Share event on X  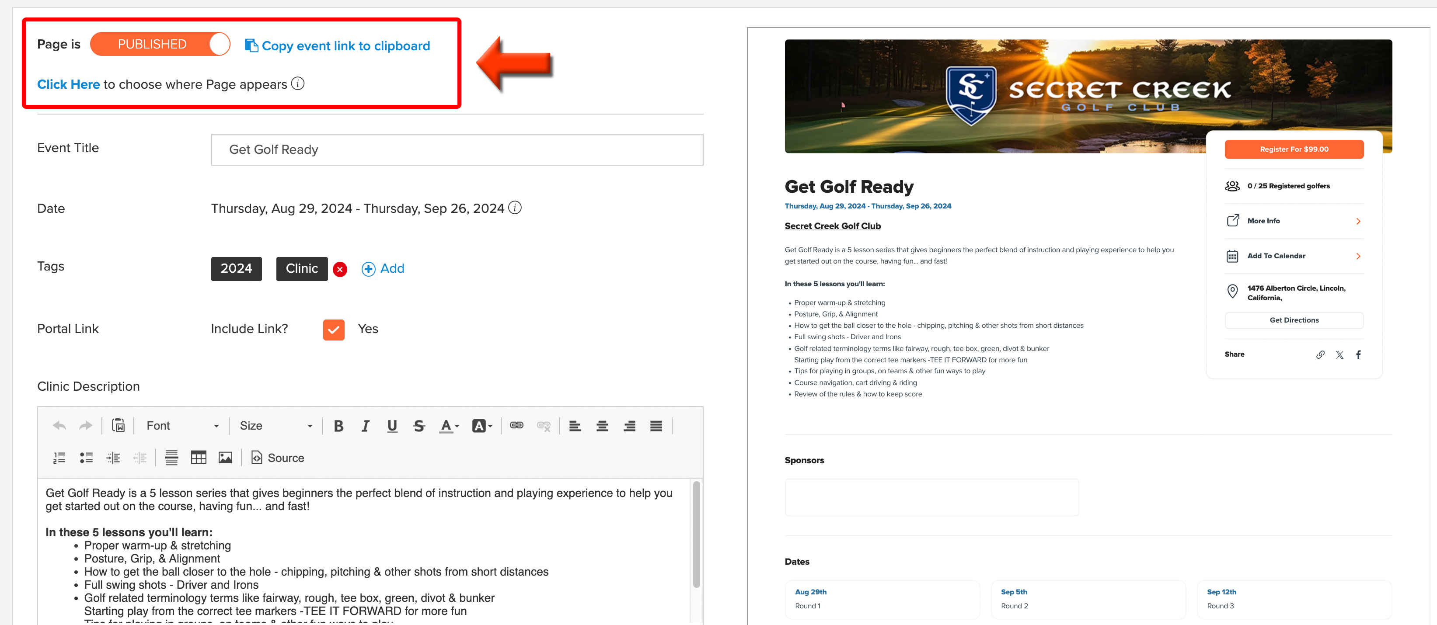click(x=1339, y=355)
